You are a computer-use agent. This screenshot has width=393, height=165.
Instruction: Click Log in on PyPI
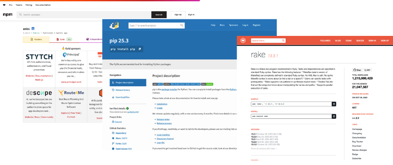pyautogui.click(x=245, y=25)
